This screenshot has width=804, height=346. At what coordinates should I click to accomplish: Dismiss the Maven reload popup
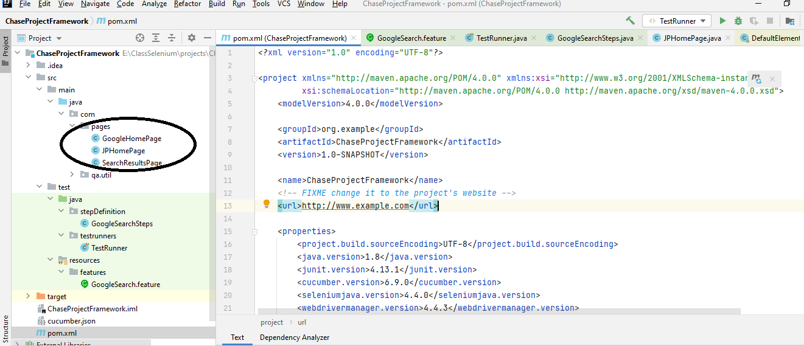(x=772, y=79)
